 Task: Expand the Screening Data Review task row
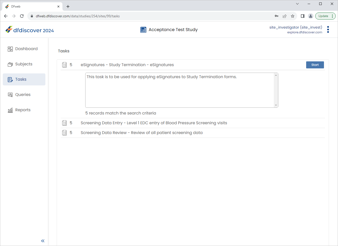[193, 133]
